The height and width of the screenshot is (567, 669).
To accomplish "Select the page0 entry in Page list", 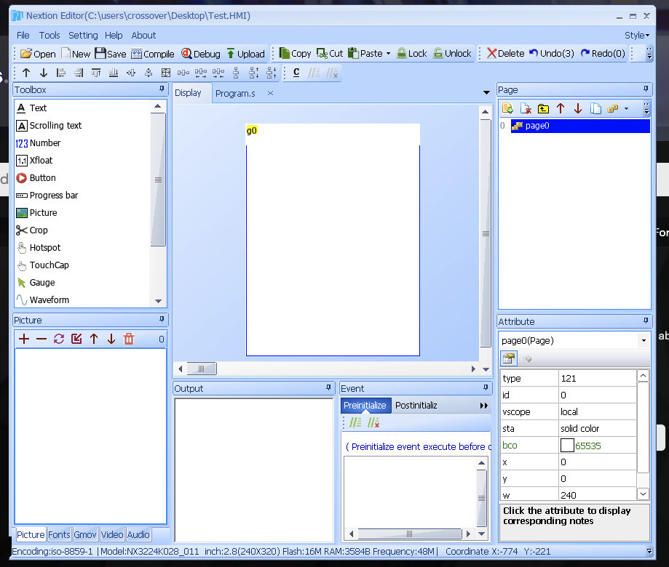I will [x=580, y=126].
